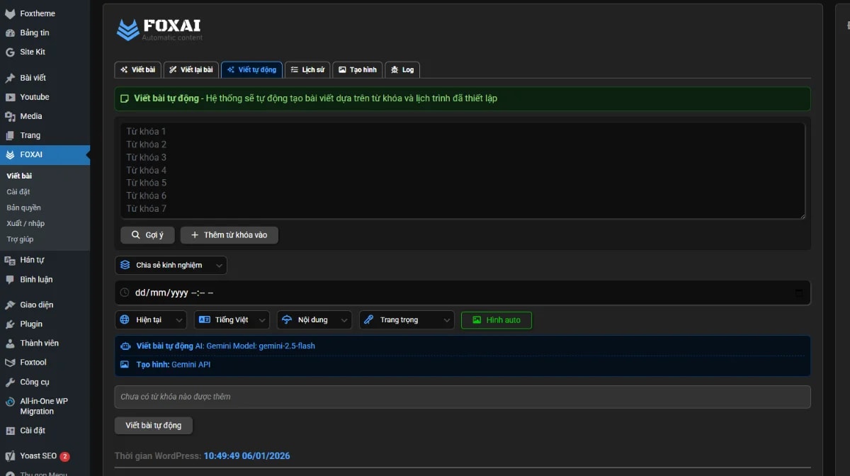This screenshot has height=476, width=850.
Task: Expand the Nội dung dropdown
Action: (x=314, y=319)
